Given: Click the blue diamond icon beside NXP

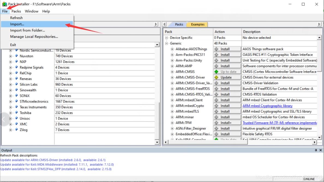Looking at the screenshot, I should [x=17, y=62].
